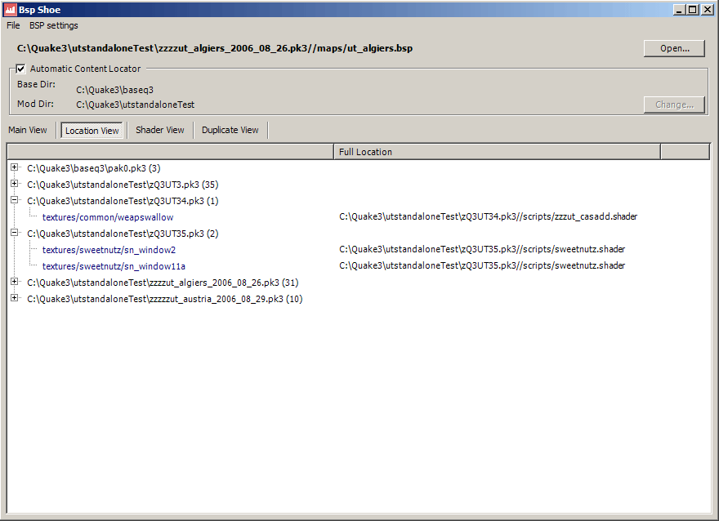719x521 pixels.
Task: Select the Location View tab
Action: tap(92, 131)
